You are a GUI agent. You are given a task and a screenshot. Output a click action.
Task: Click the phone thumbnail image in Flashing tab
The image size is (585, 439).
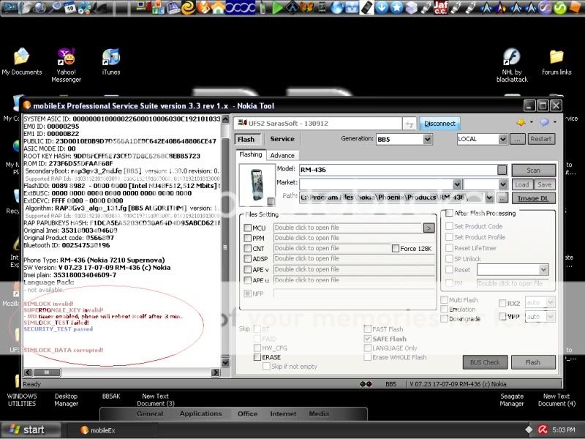(x=257, y=185)
